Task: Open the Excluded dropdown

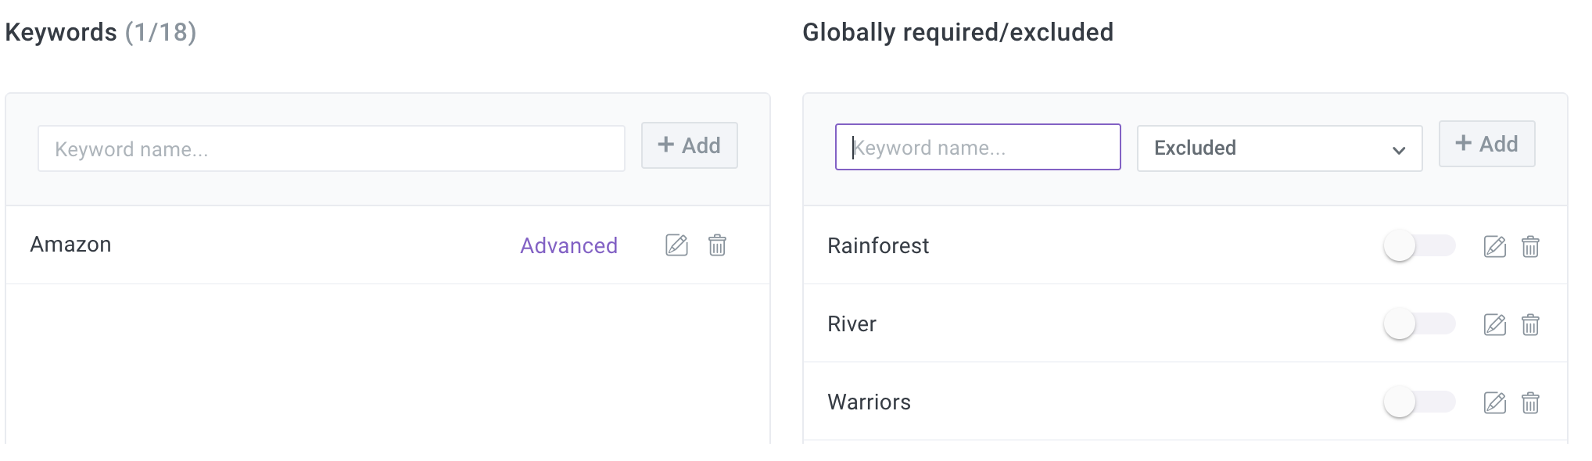Action: point(1279,148)
